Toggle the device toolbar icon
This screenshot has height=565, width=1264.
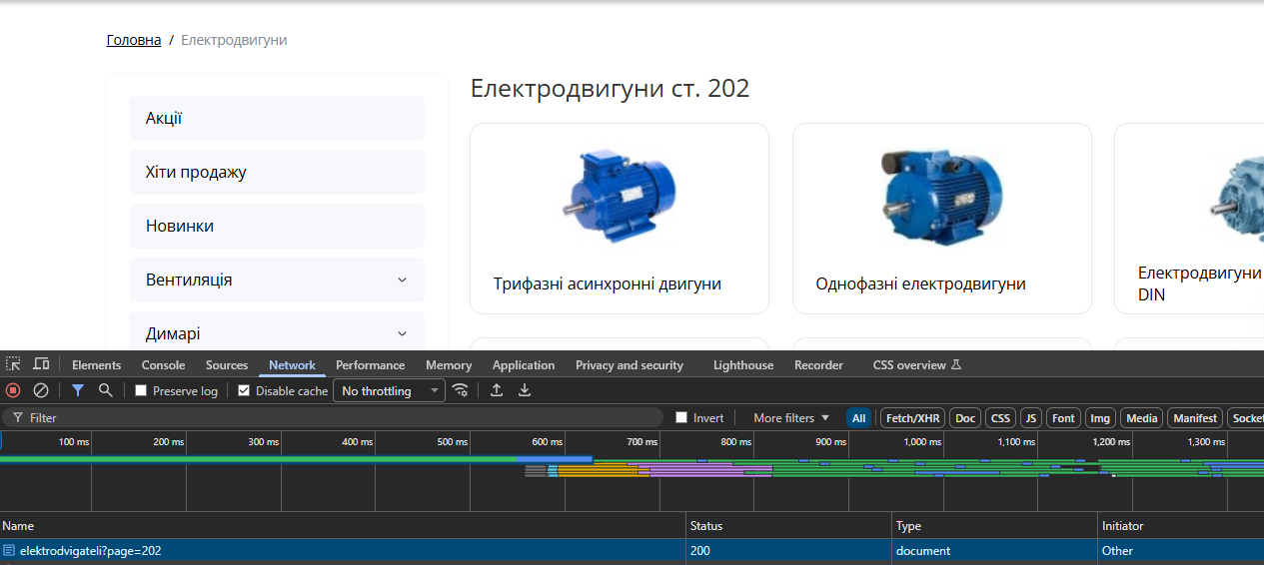pos(41,365)
